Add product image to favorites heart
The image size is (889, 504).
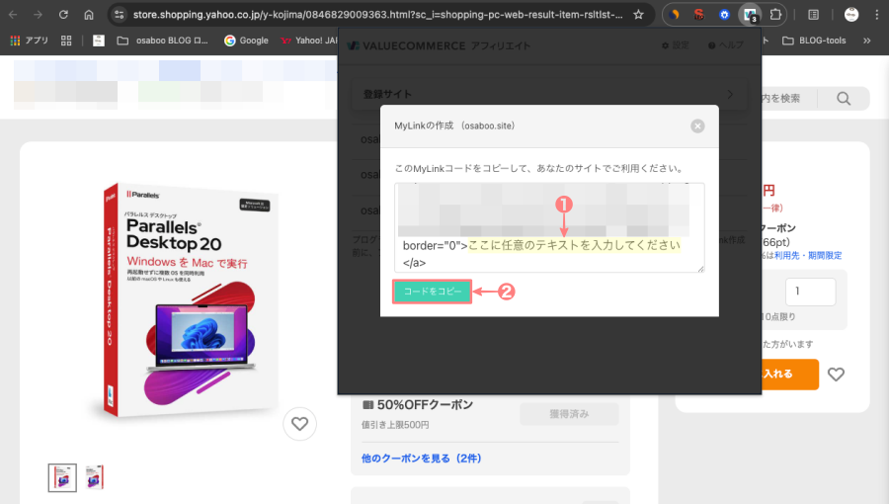coord(299,424)
